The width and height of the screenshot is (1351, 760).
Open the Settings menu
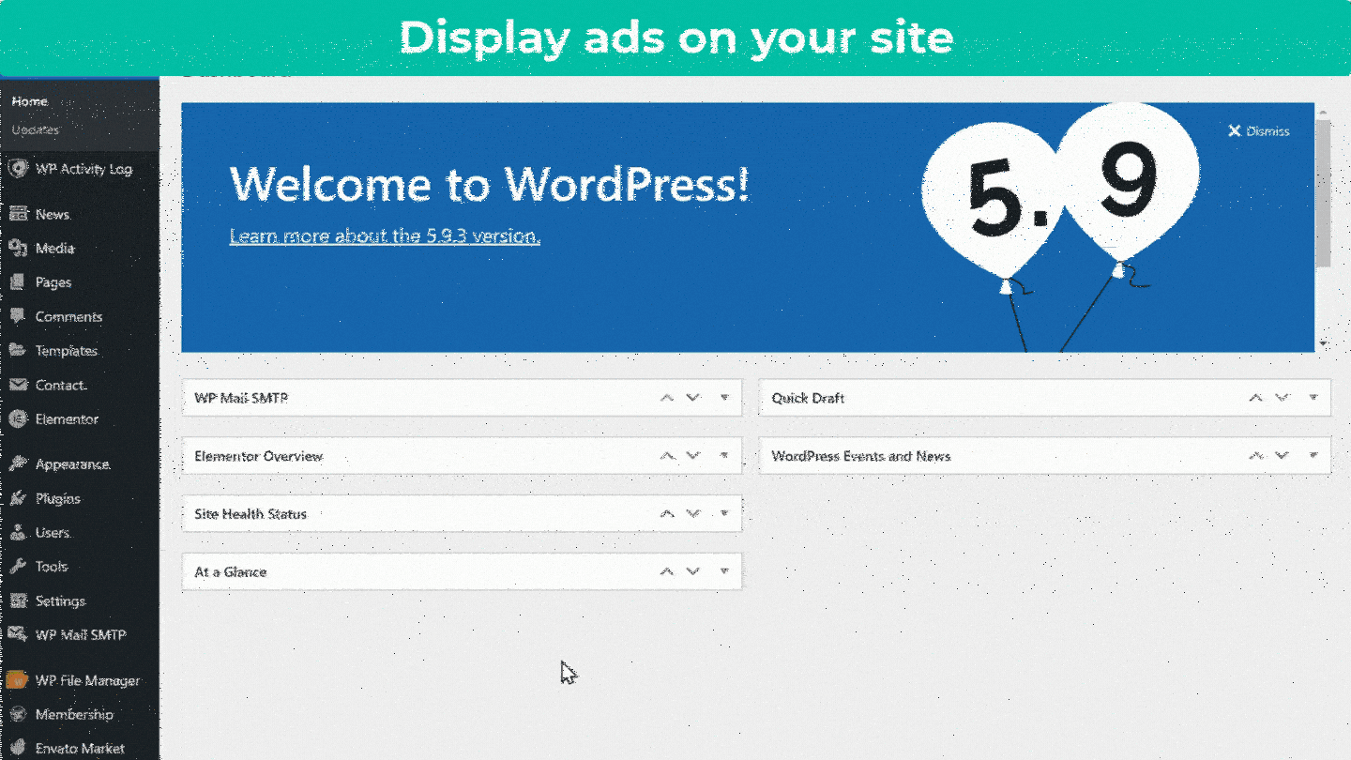pos(61,600)
